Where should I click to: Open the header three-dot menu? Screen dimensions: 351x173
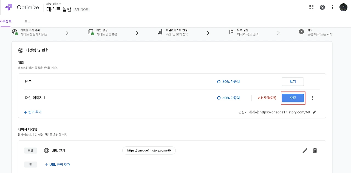coord(332,7)
